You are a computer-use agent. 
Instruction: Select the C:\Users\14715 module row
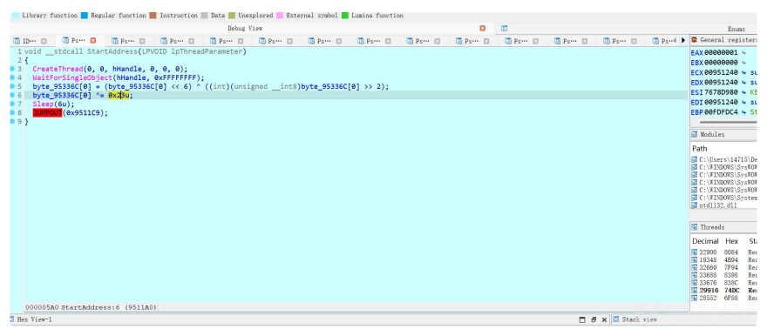click(x=724, y=159)
